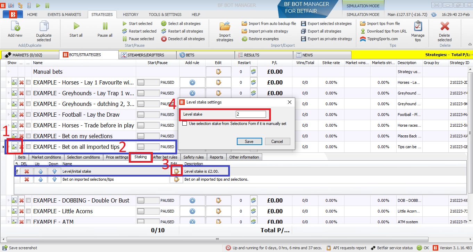
Task: Edit the Level/initial stake rule
Action: [176, 171]
